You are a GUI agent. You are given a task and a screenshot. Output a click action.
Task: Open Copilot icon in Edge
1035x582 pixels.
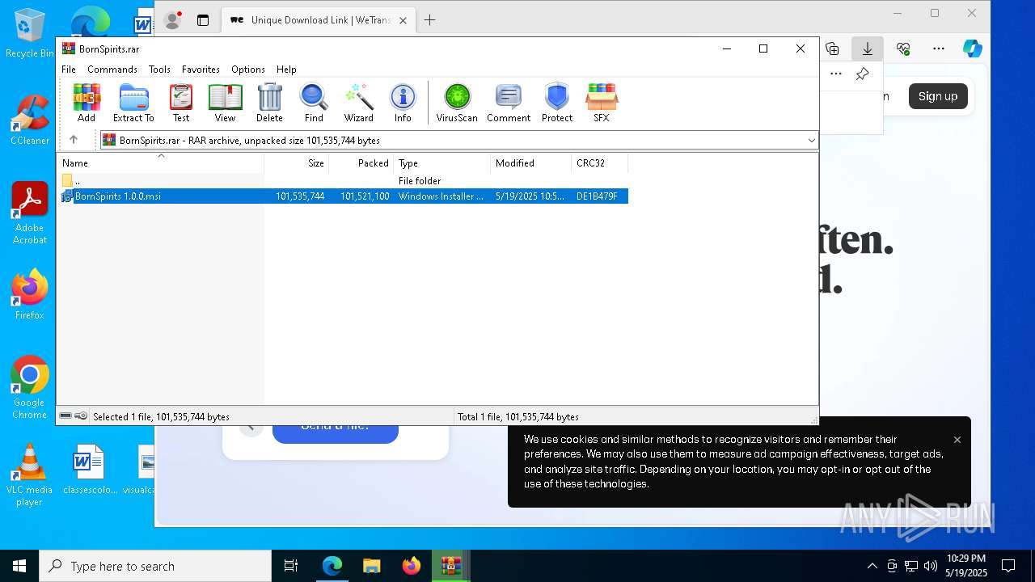point(972,48)
